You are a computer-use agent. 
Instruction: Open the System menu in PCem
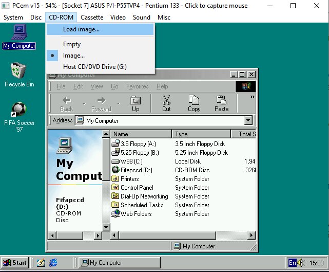tap(13, 17)
